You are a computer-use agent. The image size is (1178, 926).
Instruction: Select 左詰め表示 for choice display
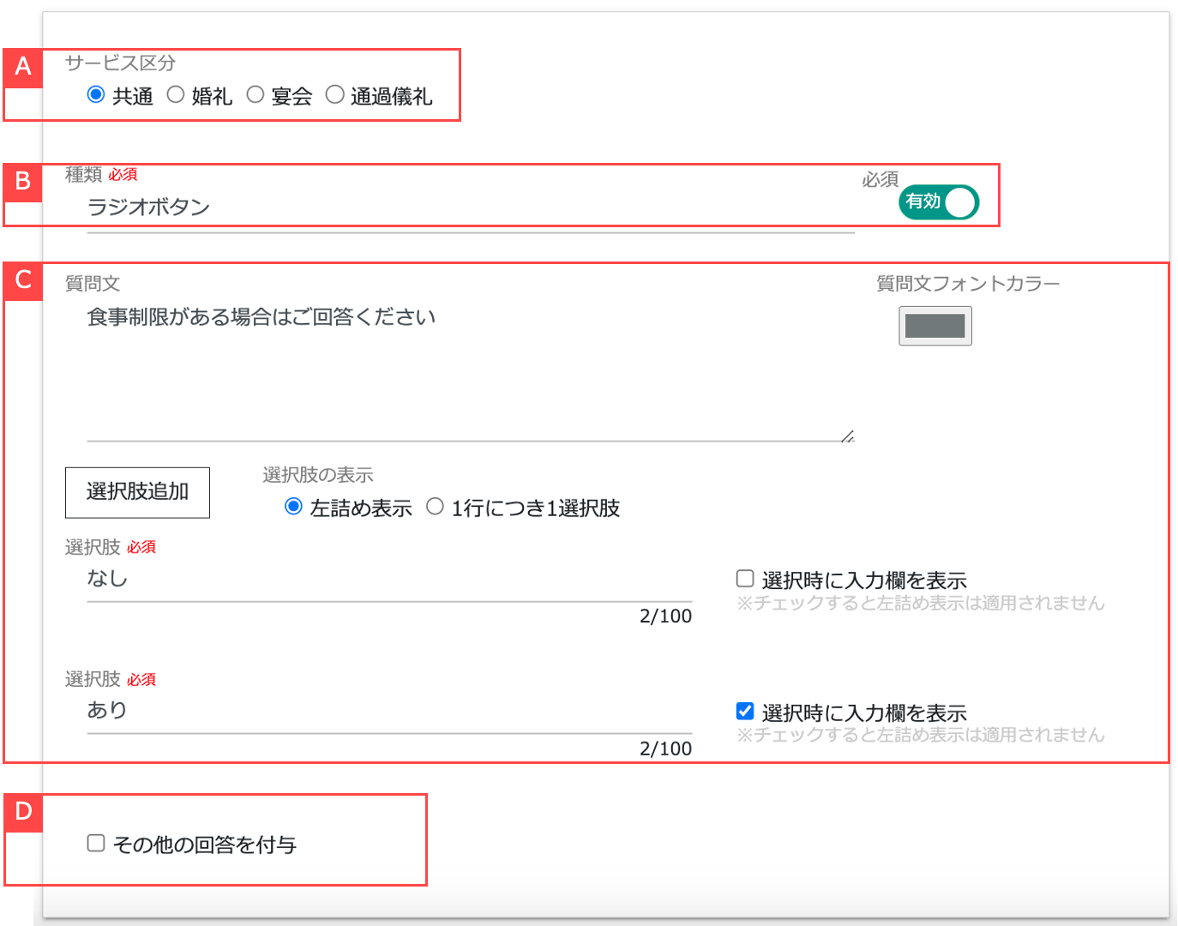pyautogui.click(x=293, y=506)
